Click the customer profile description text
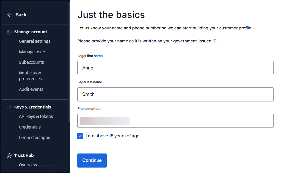Image resolution: width=282 pixels, height=173 pixels. pos(165,28)
